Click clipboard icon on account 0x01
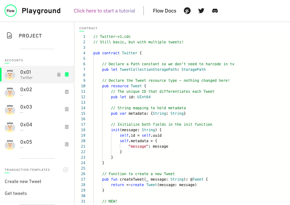This screenshot has height=205, width=290. 59,74
